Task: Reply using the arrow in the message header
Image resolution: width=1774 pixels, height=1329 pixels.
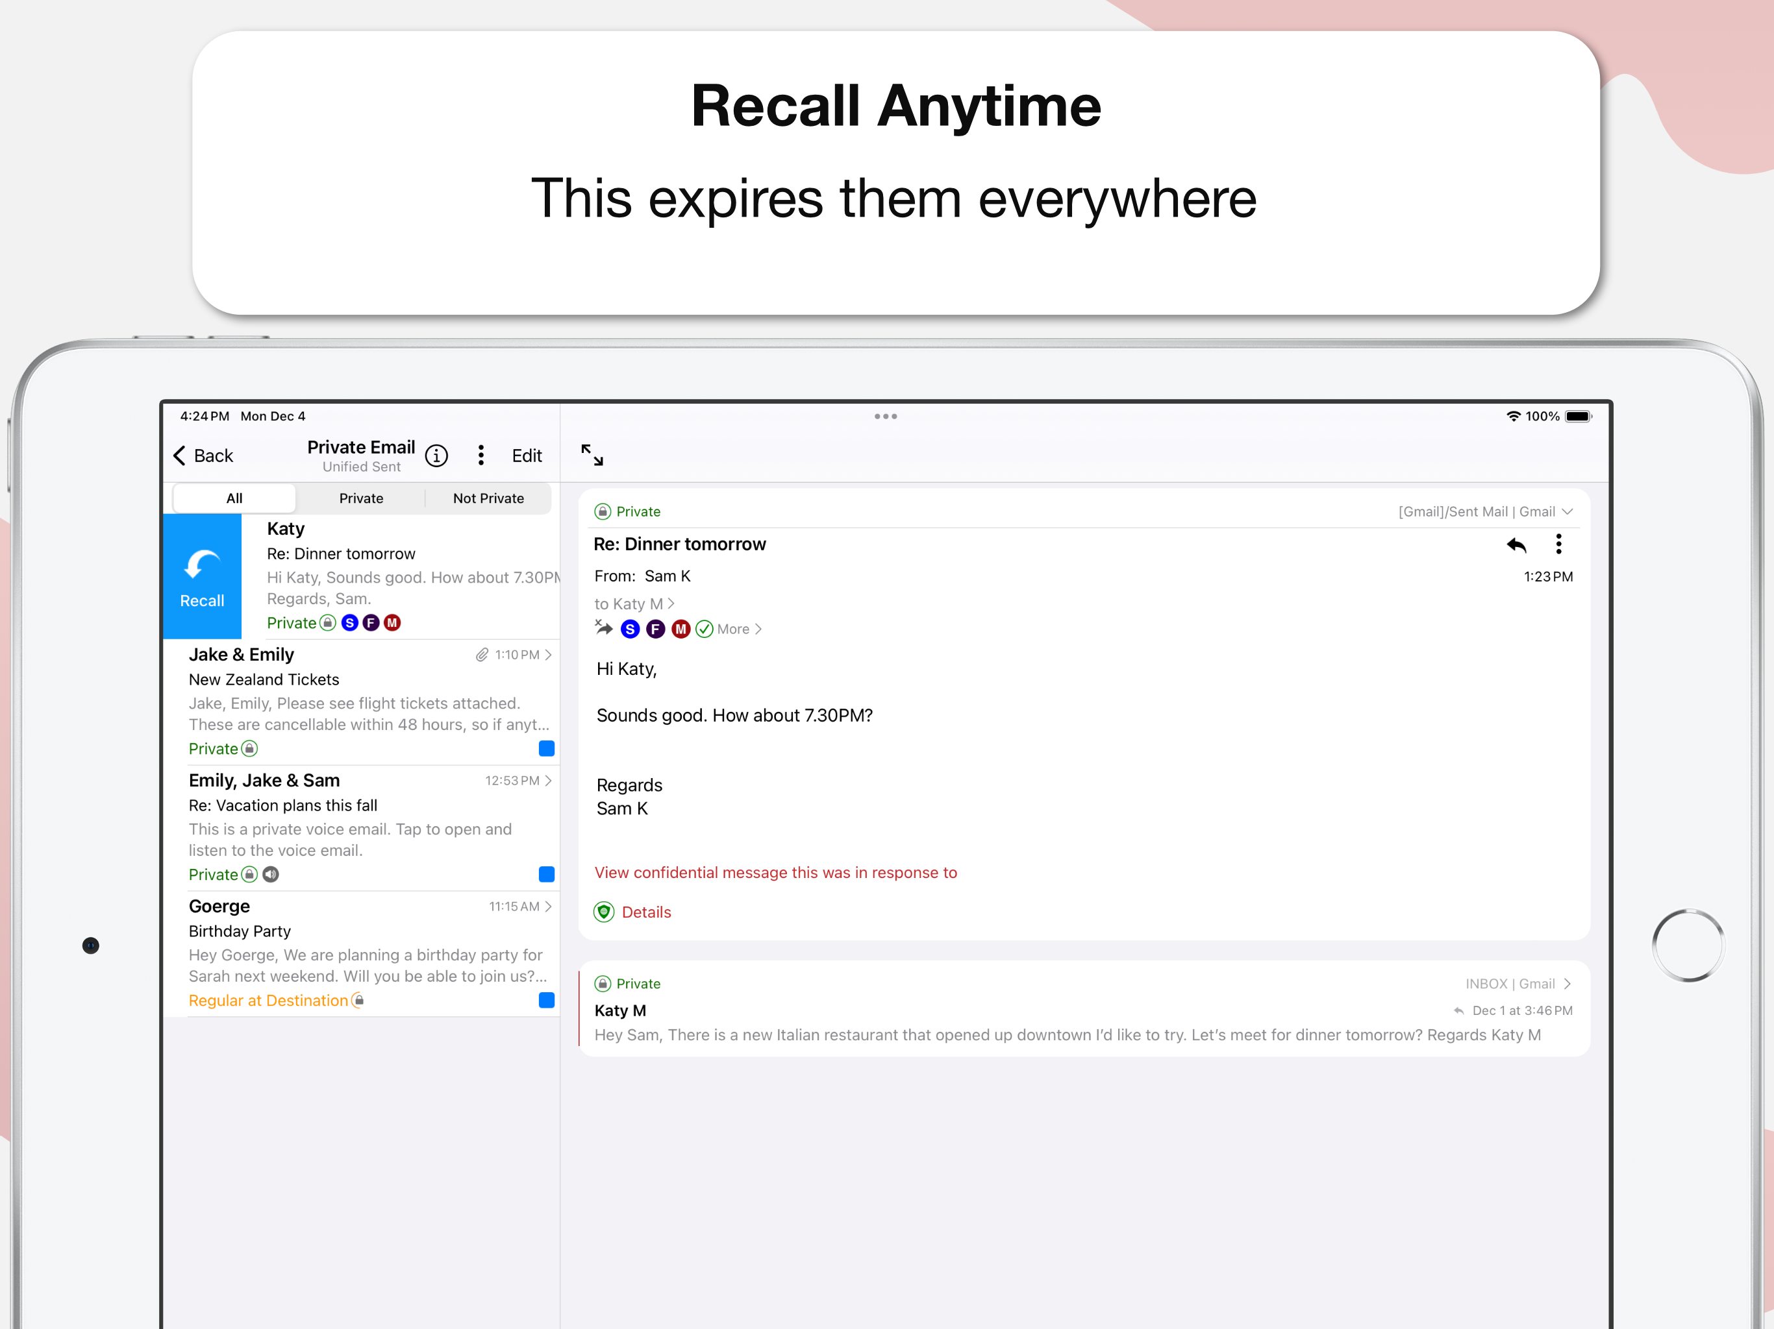Action: tap(1517, 545)
